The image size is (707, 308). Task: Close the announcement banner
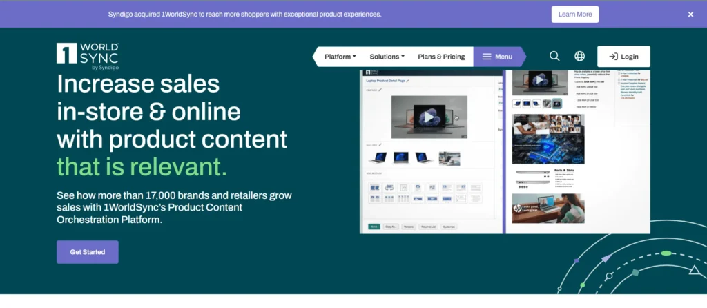point(690,14)
